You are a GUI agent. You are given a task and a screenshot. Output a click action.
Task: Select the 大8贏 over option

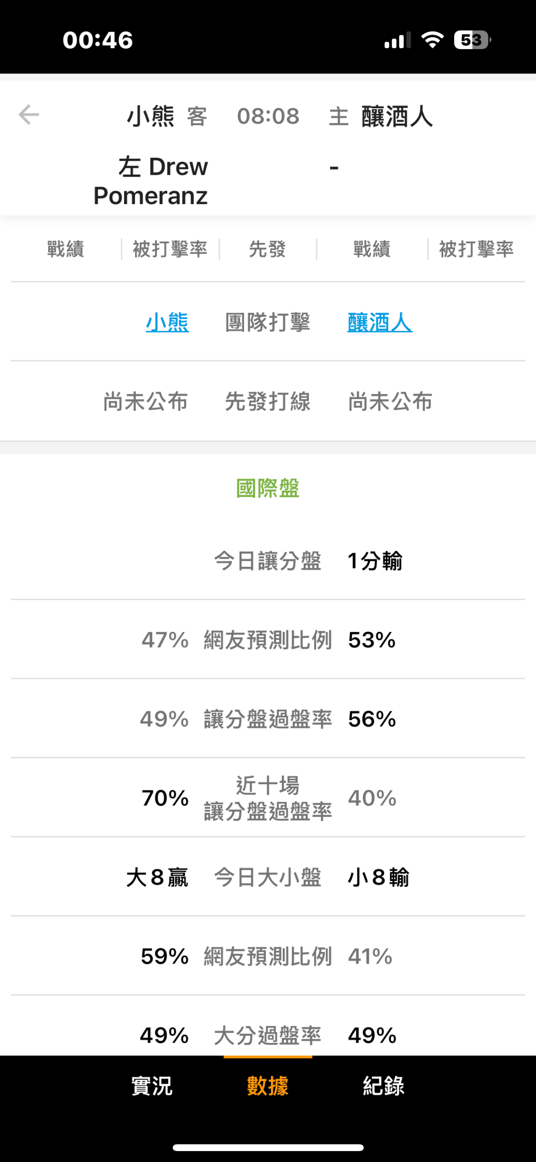[157, 878]
